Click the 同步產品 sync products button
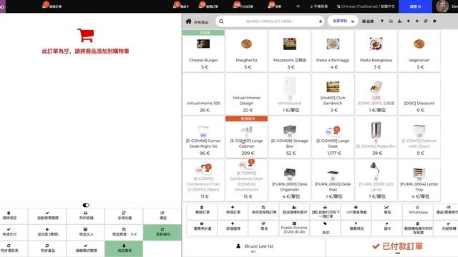 (x=48, y=248)
